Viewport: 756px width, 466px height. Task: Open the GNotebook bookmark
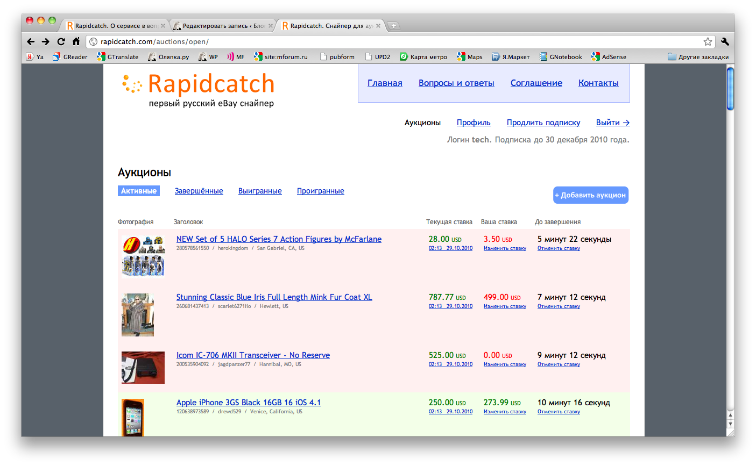561,56
